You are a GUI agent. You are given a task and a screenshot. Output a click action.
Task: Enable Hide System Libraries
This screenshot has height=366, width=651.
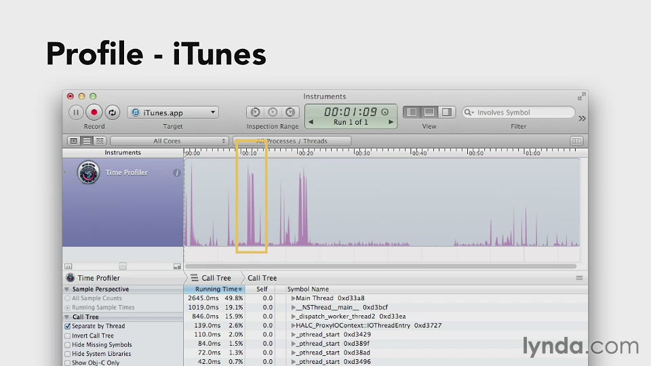pos(67,354)
